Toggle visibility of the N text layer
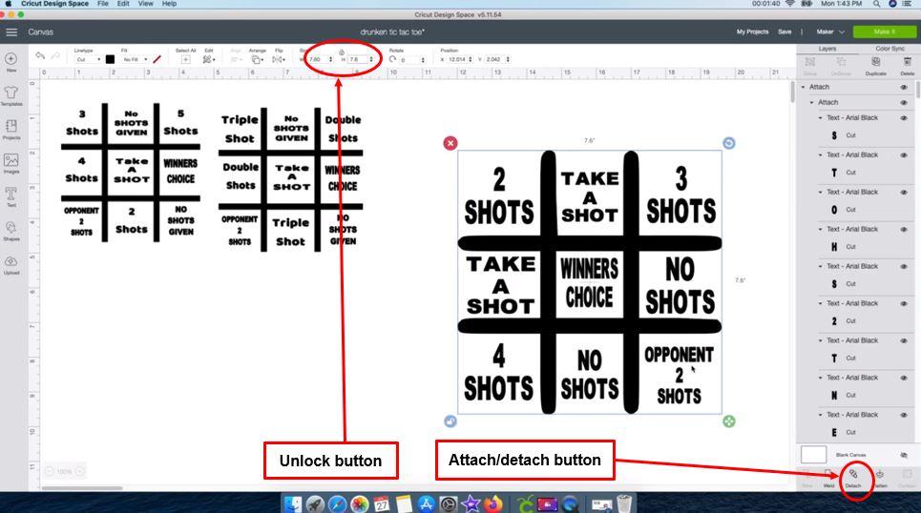 pyautogui.click(x=904, y=378)
